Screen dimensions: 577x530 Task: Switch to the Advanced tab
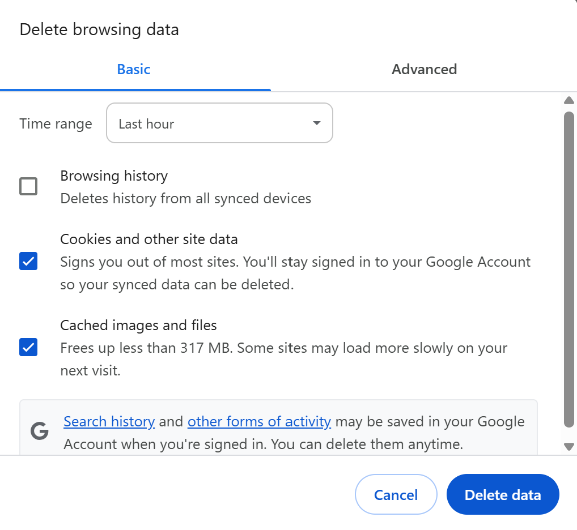tap(424, 70)
